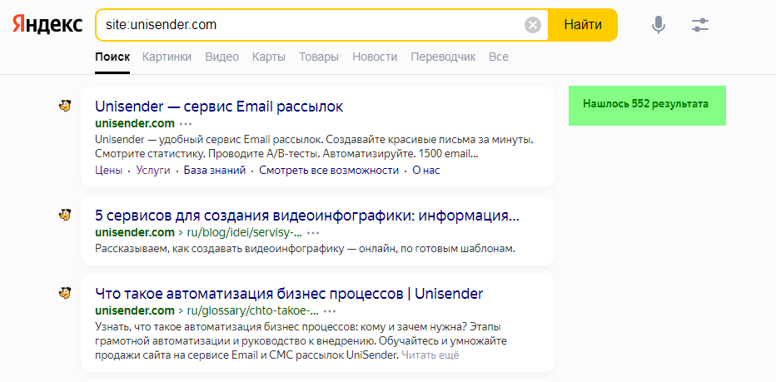
Task: Click the green unisender.com URL of first result
Action: pos(135,123)
